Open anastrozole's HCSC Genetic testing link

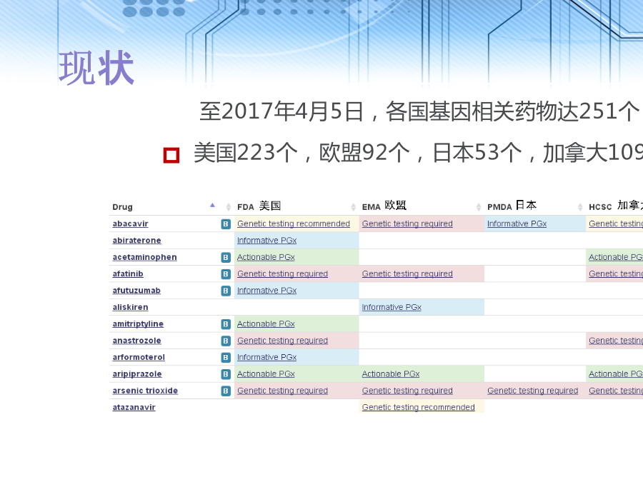(x=616, y=341)
